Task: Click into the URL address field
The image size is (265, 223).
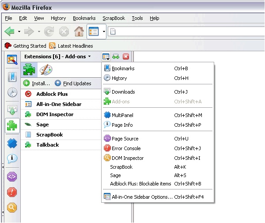Action: click(186, 31)
